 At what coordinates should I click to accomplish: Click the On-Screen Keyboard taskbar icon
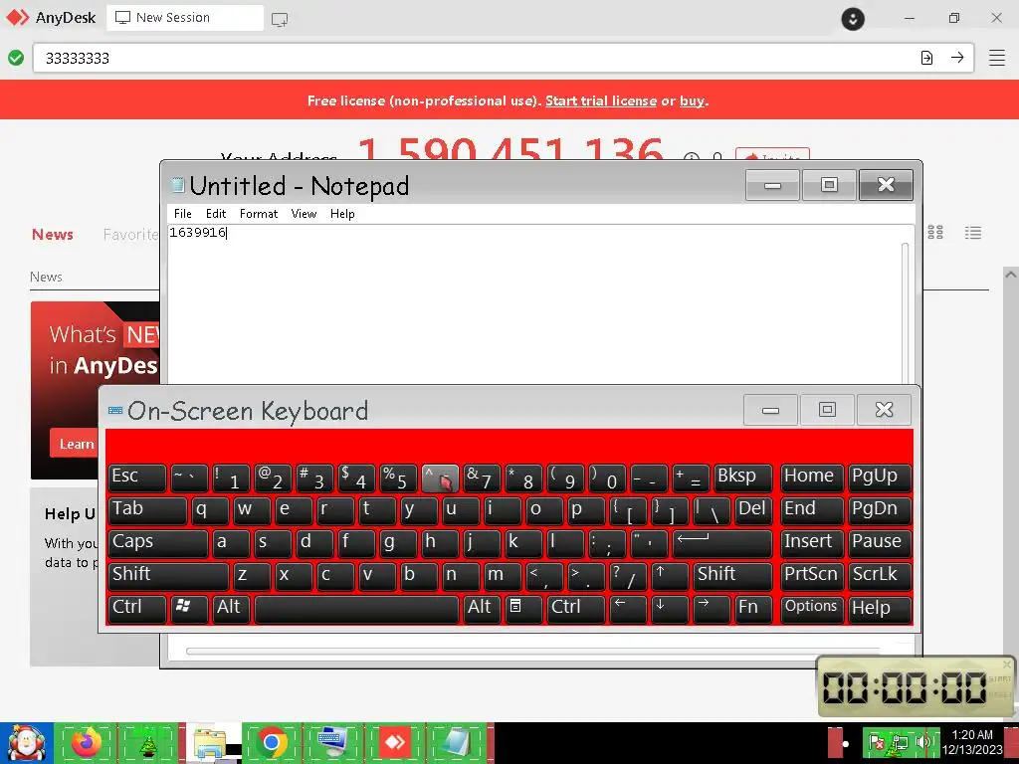point(332,742)
